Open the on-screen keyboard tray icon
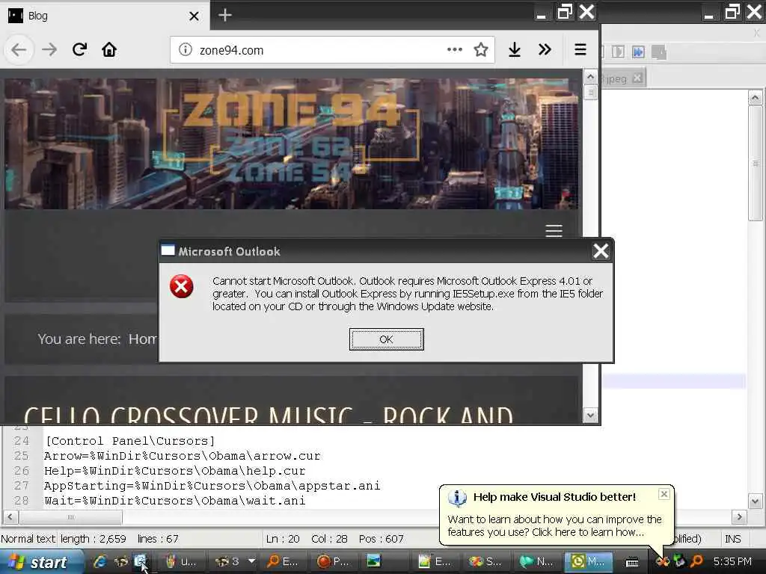Screen dimensions: 766x574 tap(632, 562)
